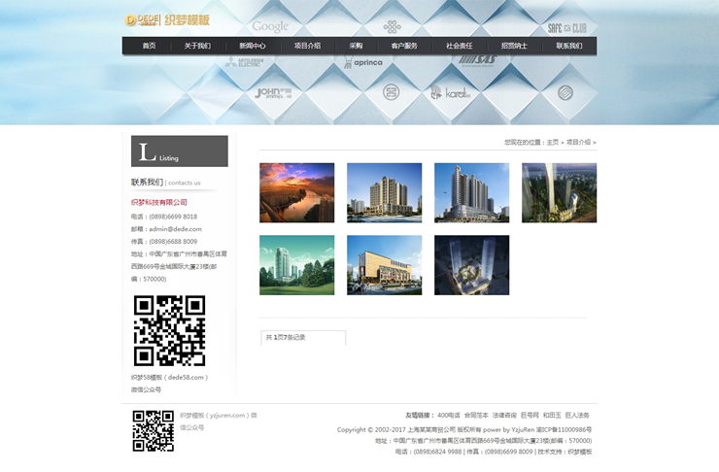Select 项目介绍 in the navigation bar
The height and width of the screenshot is (472, 719).
pyautogui.click(x=307, y=46)
